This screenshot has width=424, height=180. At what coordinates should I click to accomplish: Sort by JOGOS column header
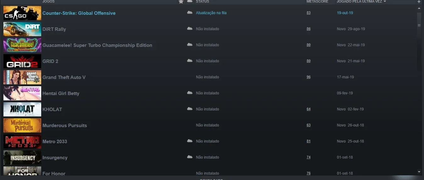coord(48,2)
